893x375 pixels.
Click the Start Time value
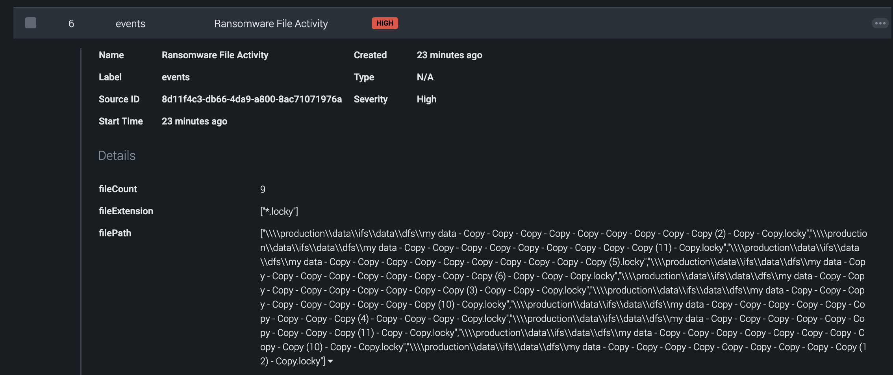pos(194,121)
